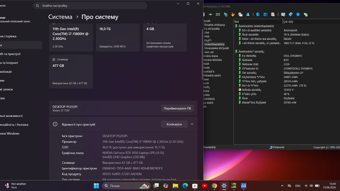
Task: Go back to 'Система' in the breadcrumb
Action: coord(60,17)
